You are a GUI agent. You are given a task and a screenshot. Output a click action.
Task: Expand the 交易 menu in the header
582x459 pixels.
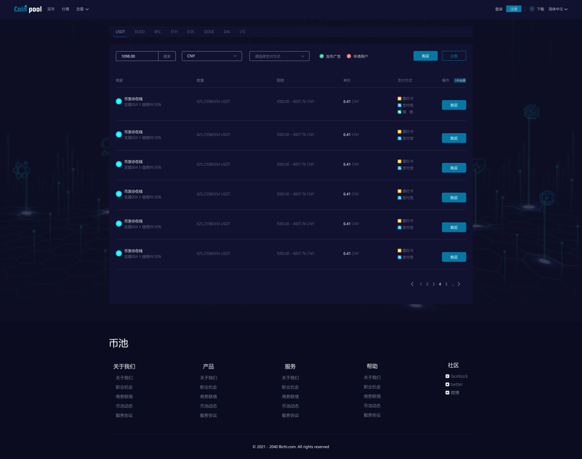[83, 9]
